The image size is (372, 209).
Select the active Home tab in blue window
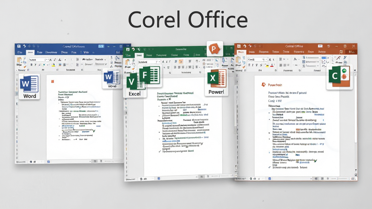[x=31, y=52]
